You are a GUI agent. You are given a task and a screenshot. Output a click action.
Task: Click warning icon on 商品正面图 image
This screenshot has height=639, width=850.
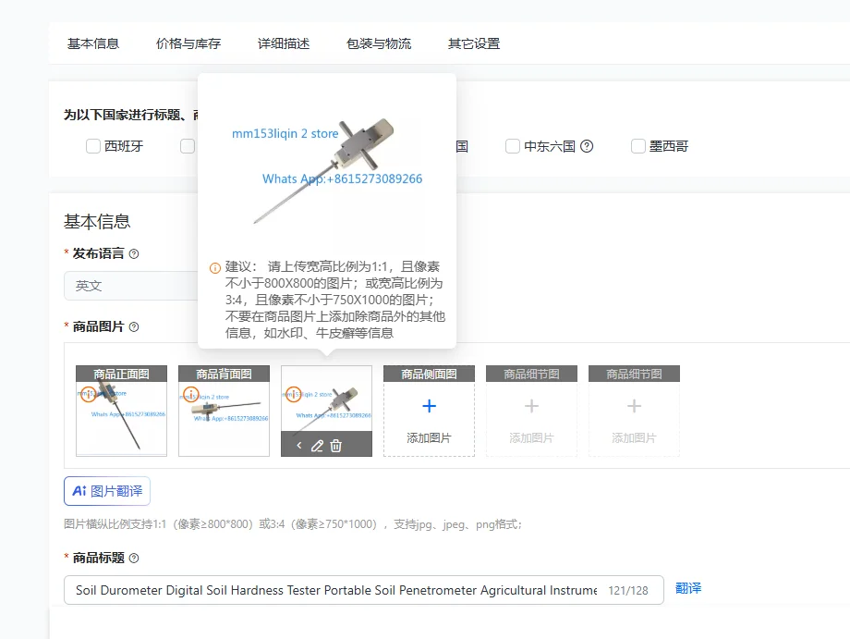[x=89, y=394]
